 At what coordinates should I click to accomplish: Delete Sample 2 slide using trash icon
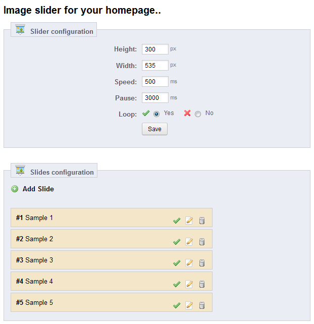tap(202, 242)
